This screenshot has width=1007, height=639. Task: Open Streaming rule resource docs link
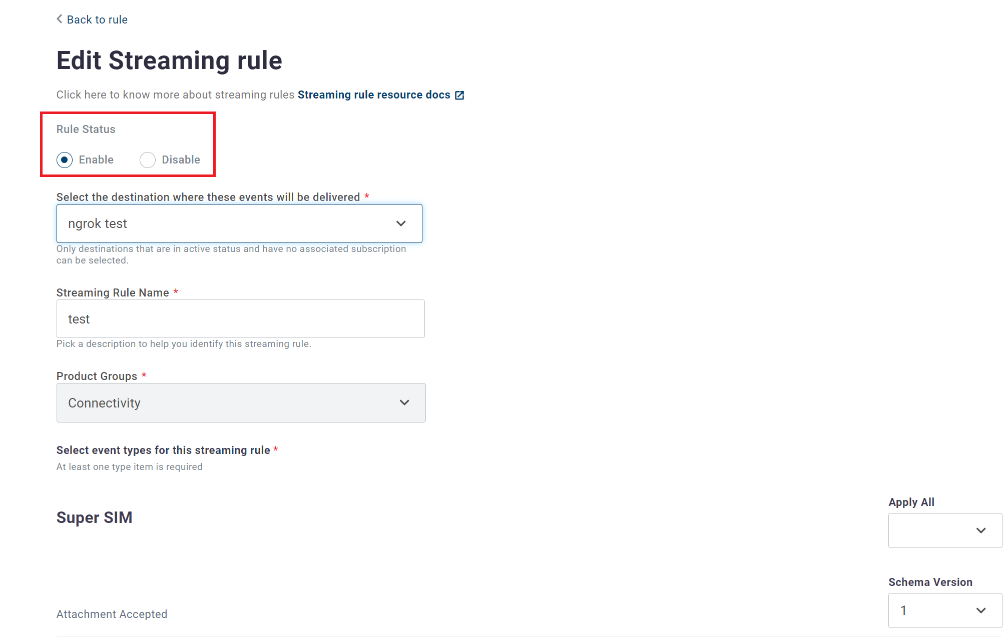(x=374, y=95)
